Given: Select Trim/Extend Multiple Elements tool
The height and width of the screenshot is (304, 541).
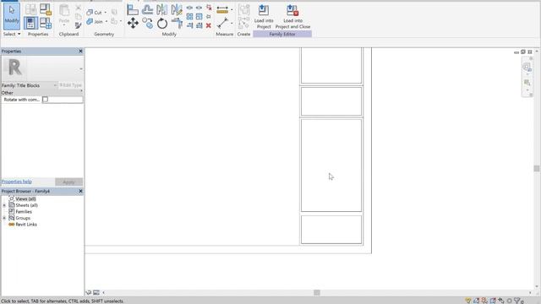Looking at the screenshot, I should pos(199,25).
